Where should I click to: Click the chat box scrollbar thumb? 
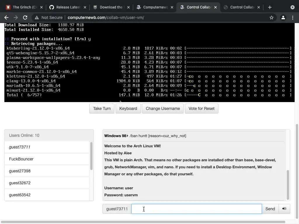288,185
